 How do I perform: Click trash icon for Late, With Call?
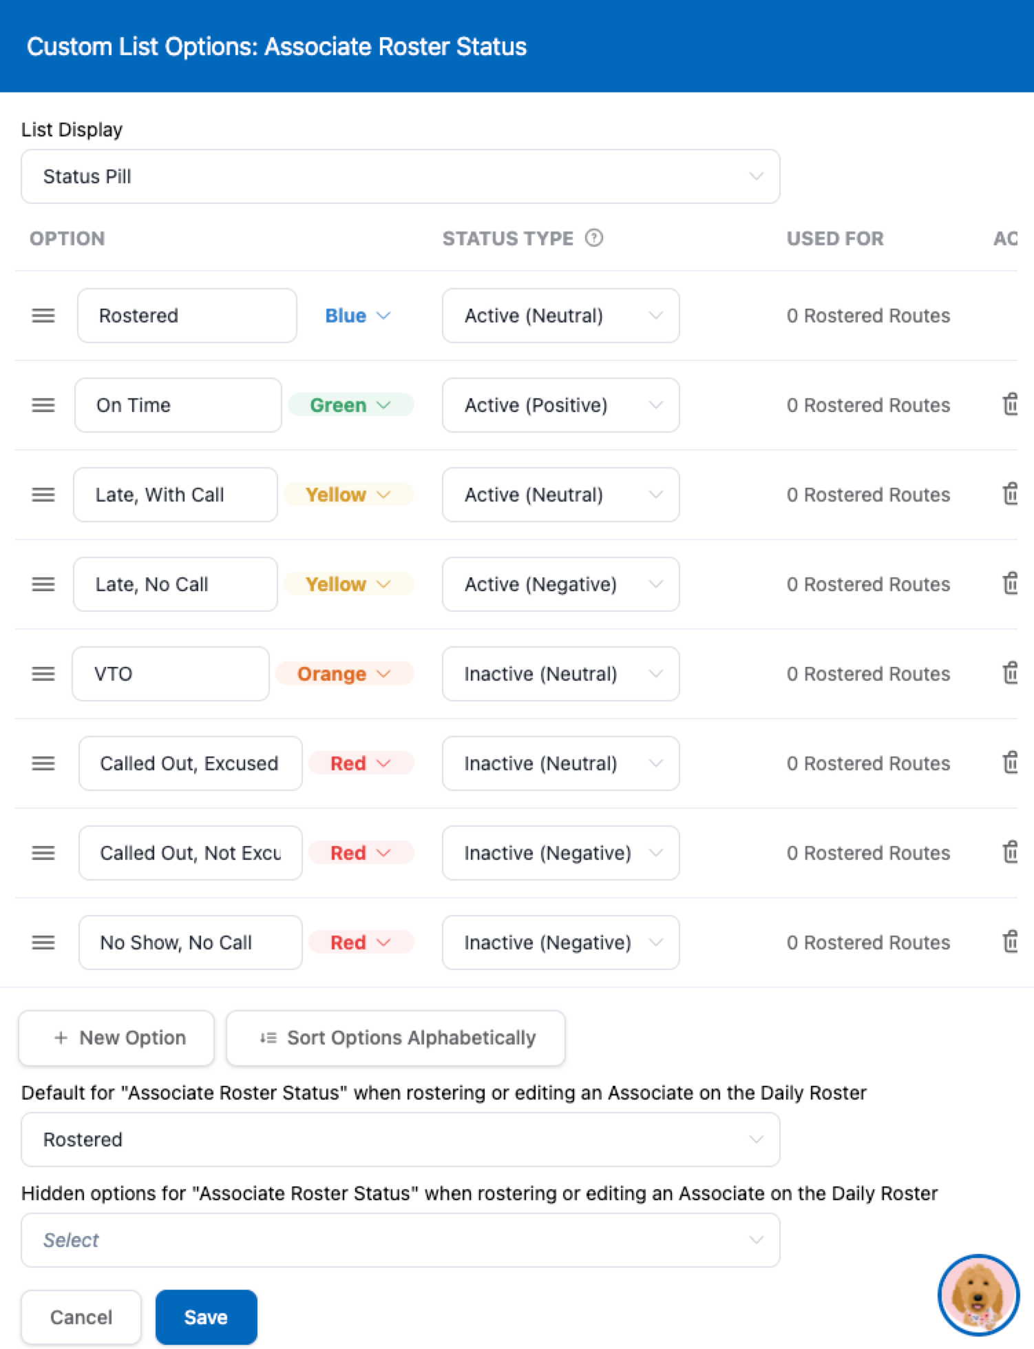(1009, 494)
